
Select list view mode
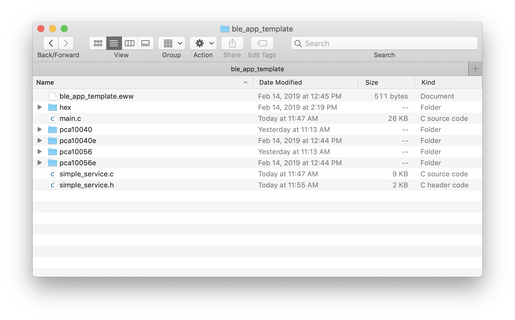pyautogui.click(x=114, y=44)
